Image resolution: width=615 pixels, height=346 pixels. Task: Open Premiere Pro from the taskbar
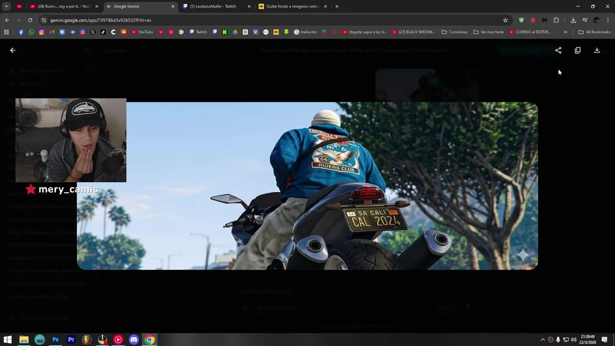[71, 340]
